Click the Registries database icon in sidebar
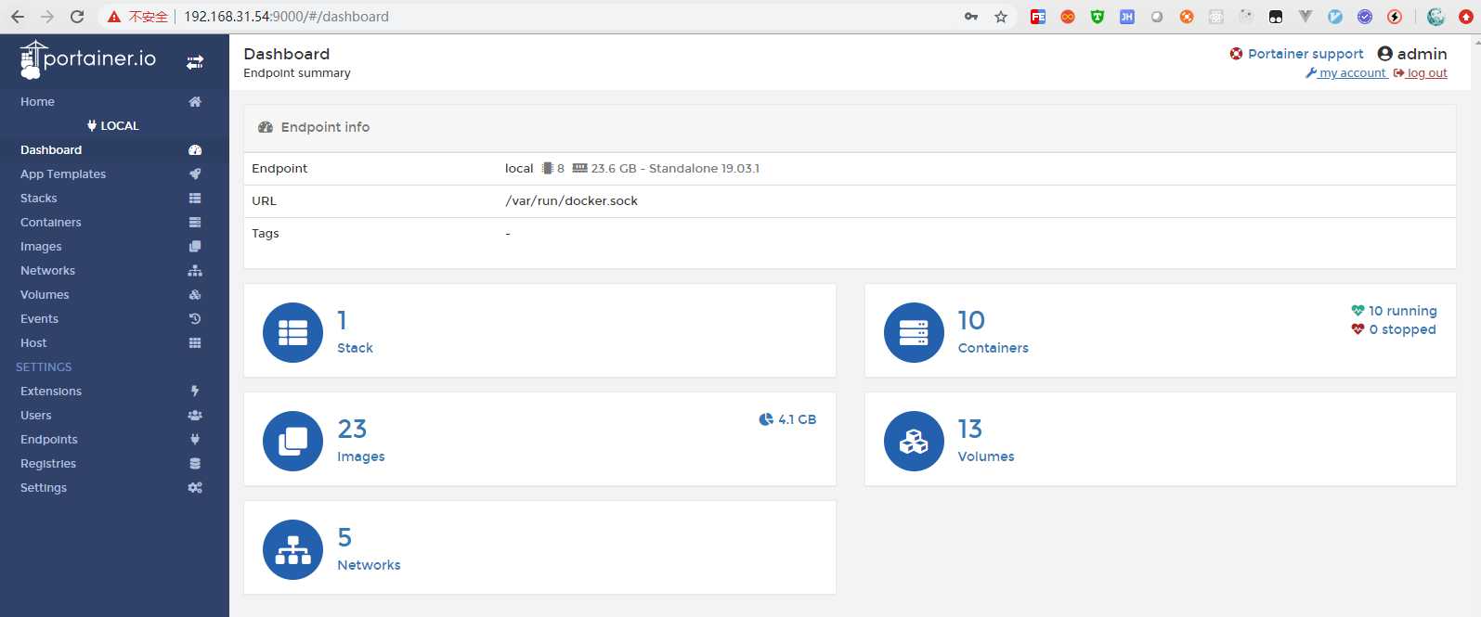1481x617 pixels. (195, 464)
